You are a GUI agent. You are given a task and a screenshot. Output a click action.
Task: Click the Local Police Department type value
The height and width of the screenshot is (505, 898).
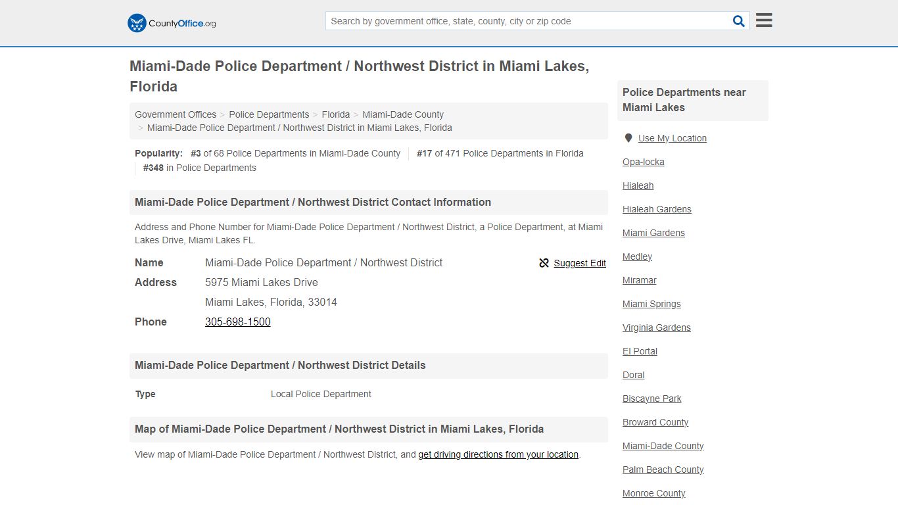tap(321, 394)
